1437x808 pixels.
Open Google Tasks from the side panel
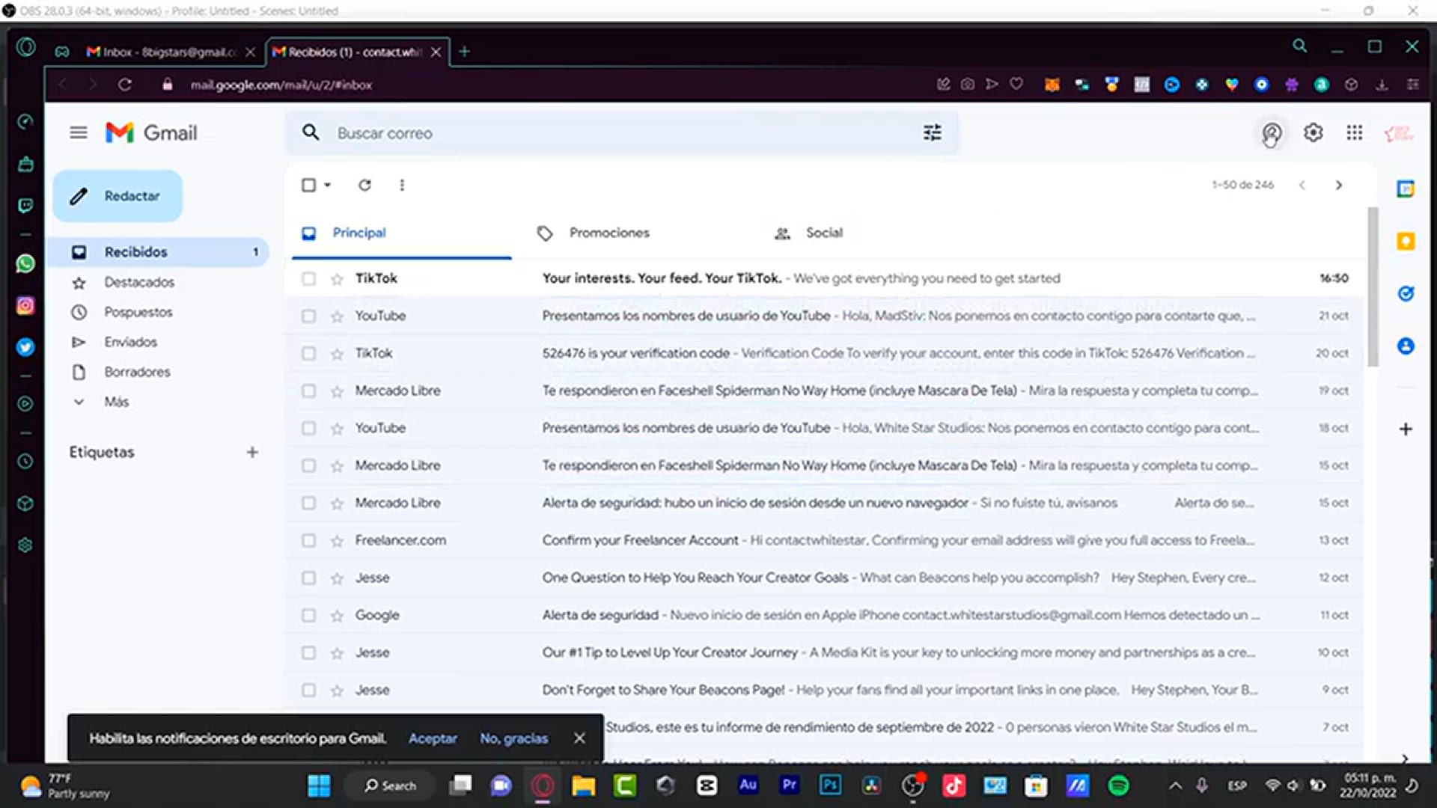pyautogui.click(x=1406, y=294)
